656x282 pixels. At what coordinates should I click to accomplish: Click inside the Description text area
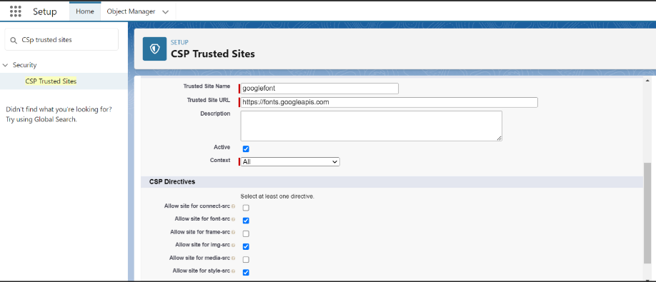pyautogui.click(x=371, y=126)
